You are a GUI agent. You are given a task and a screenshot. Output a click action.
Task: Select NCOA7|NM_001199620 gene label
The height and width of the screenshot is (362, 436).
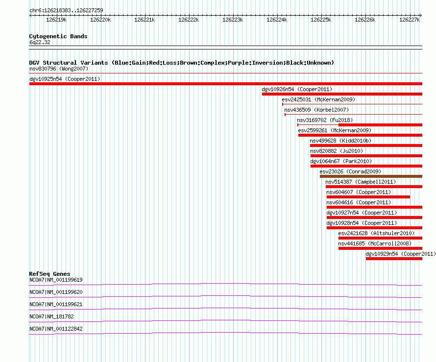tap(56, 292)
